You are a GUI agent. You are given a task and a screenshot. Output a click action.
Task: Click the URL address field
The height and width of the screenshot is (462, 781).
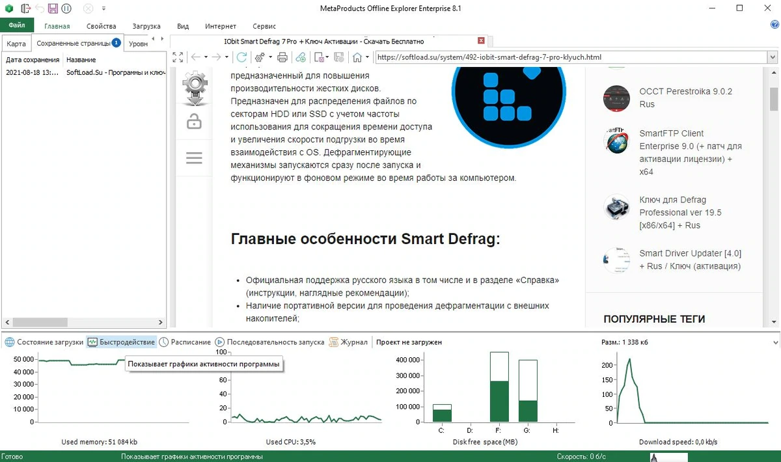571,57
